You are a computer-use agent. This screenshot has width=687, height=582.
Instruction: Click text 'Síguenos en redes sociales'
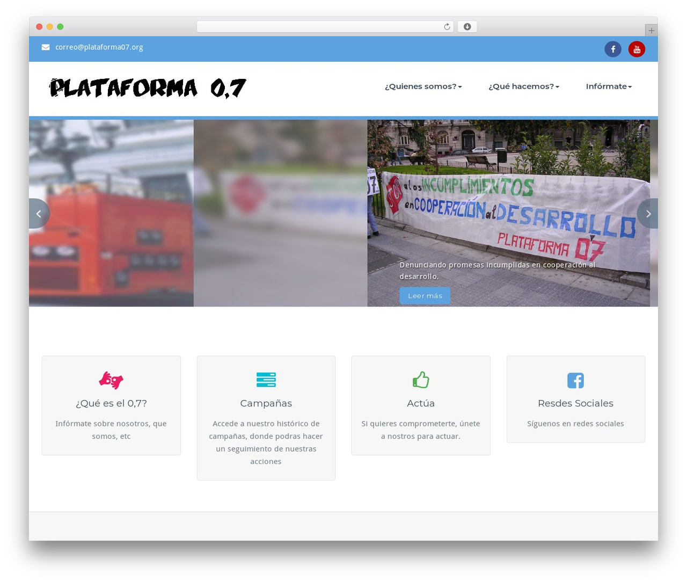click(x=575, y=424)
